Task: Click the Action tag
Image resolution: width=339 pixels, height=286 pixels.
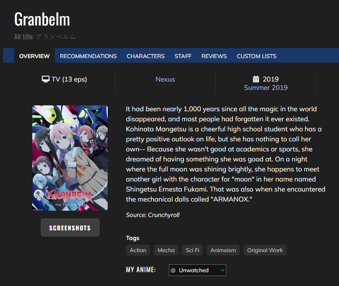Action: (138, 250)
